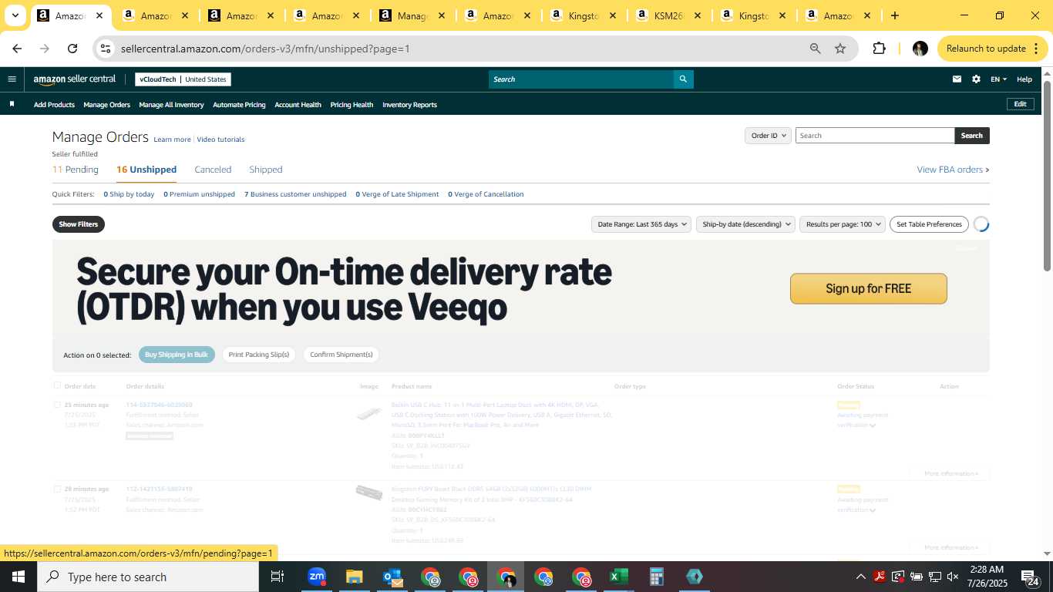Open the Kingston FURY memory product thumbnail

369,492
